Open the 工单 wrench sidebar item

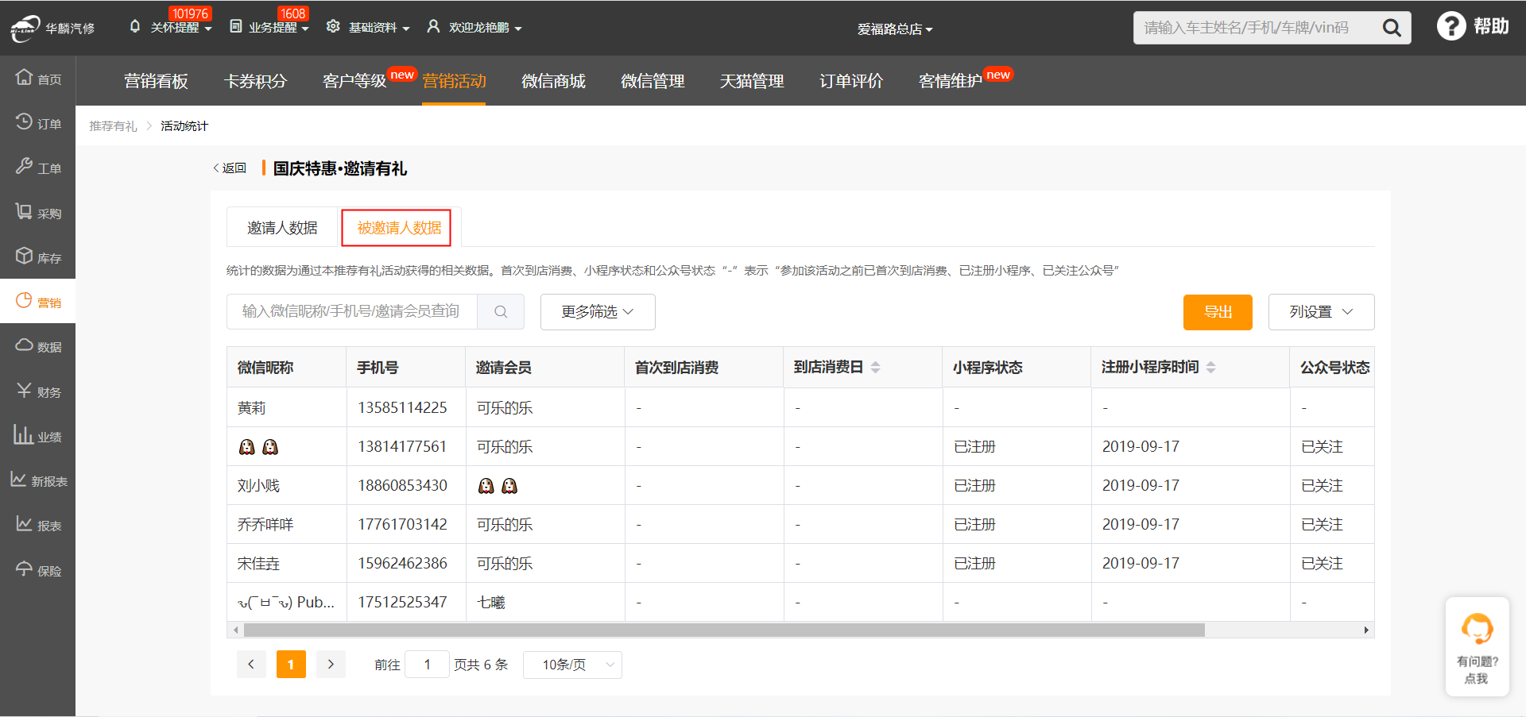(37, 168)
